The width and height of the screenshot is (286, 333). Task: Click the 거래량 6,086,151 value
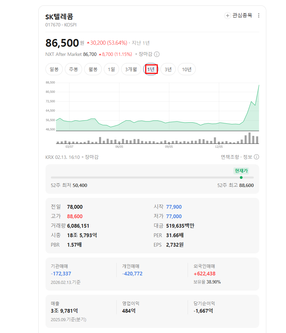78,226
